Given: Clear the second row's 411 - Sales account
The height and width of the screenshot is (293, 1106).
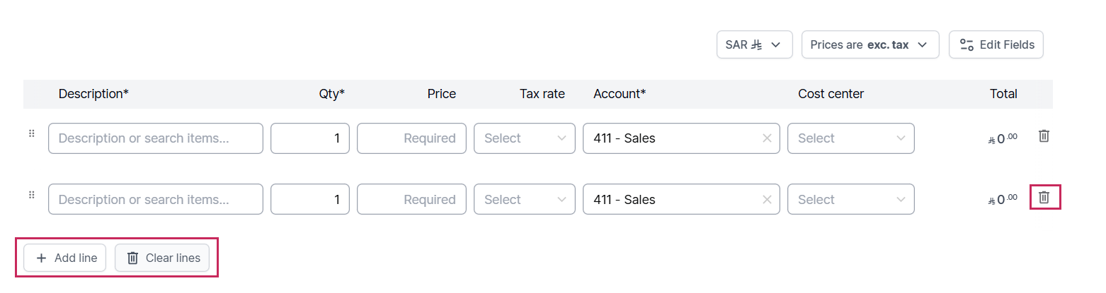Looking at the screenshot, I should tap(767, 200).
